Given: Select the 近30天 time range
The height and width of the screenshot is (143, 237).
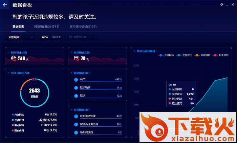Looking at the screenshot, I should [56, 37].
